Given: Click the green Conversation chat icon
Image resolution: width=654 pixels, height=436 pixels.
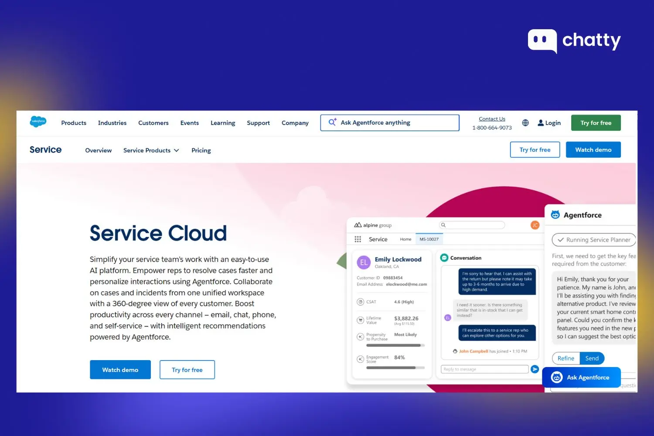Looking at the screenshot, I should point(444,258).
